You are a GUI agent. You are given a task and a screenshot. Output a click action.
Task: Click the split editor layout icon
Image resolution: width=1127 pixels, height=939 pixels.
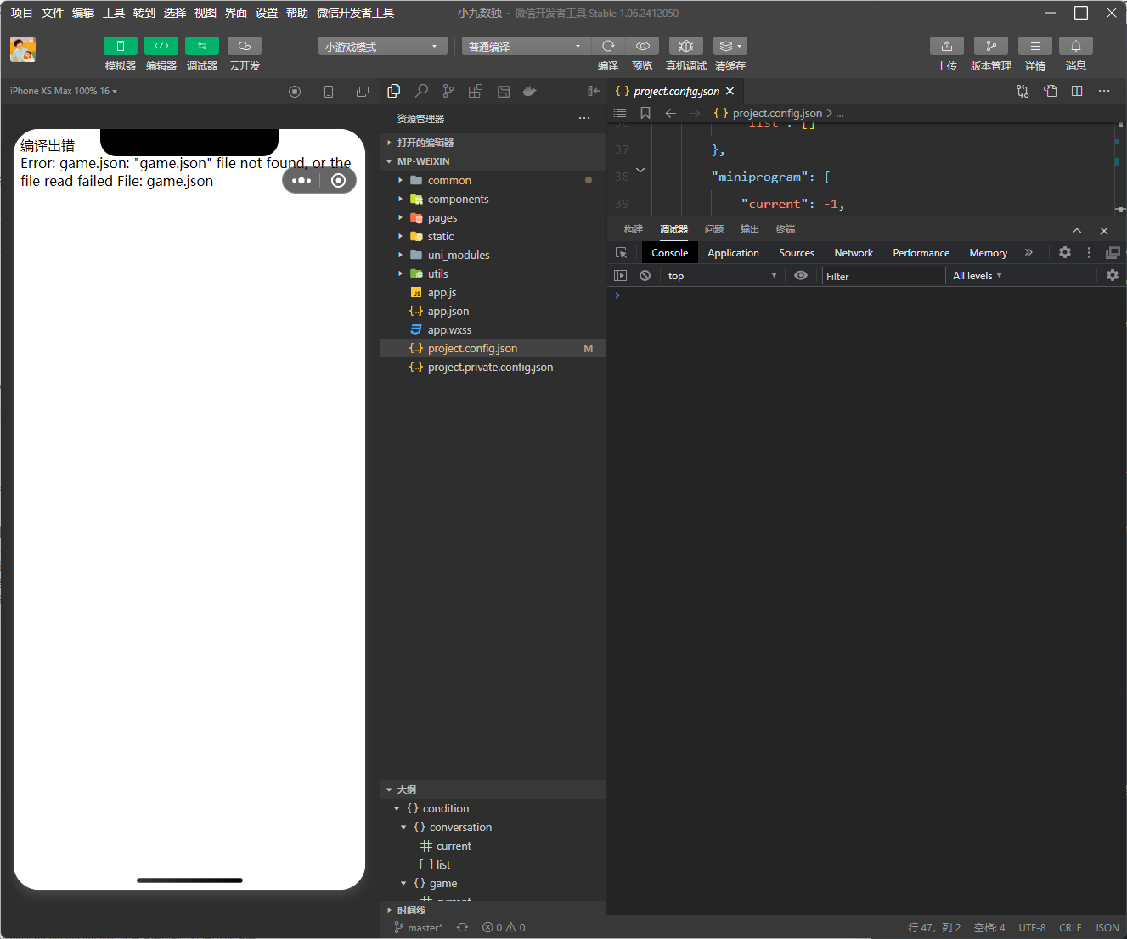(x=1077, y=91)
